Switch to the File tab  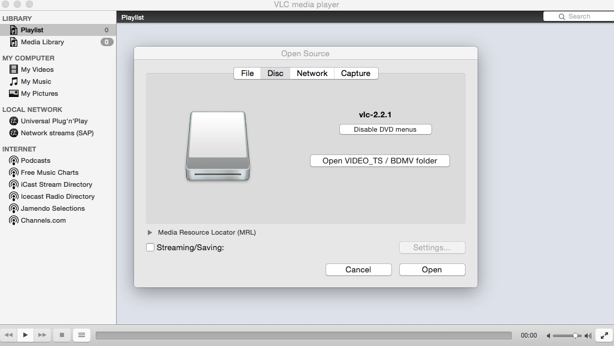coord(247,73)
